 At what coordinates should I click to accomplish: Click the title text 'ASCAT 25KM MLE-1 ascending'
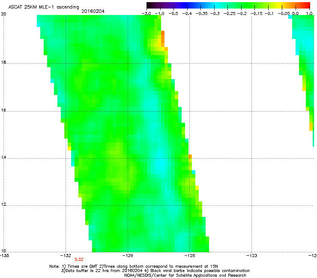pyautogui.click(x=44, y=7)
